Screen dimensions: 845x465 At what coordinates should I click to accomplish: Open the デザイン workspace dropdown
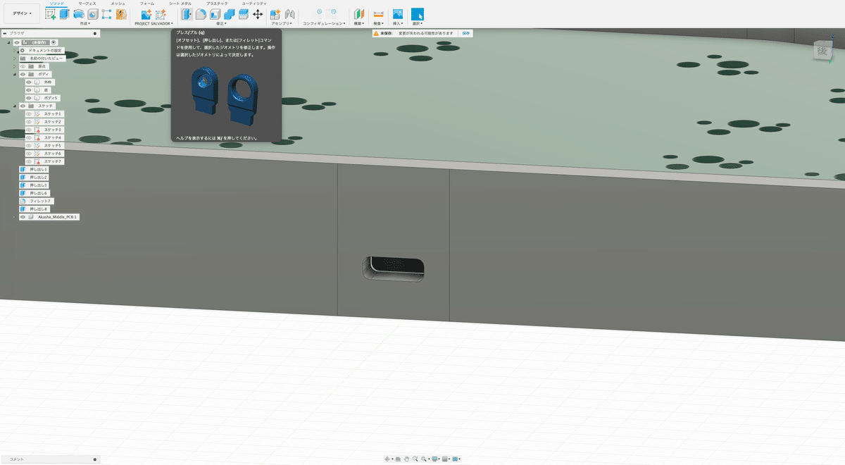point(22,13)
